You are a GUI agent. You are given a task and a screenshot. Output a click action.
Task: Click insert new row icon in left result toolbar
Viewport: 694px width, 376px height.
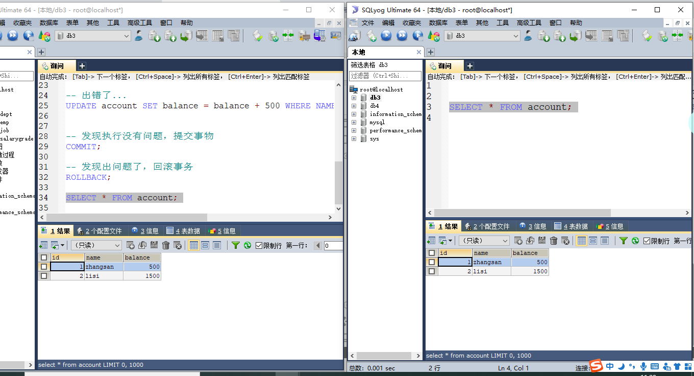pyautogui.click(x=131, y=245)
